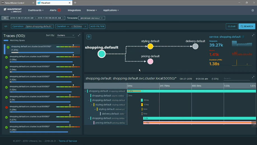Image resolution: width=257 pixels, height=145 pixels.
Task: Open the date range dropdown
Action: click(x=36, y=18)
